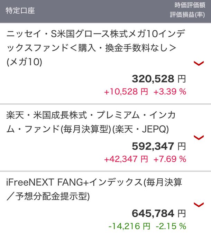Tap the -2.15 % loss rate
The height and width of the screenshot is (235, 211).
click(171, 226)
